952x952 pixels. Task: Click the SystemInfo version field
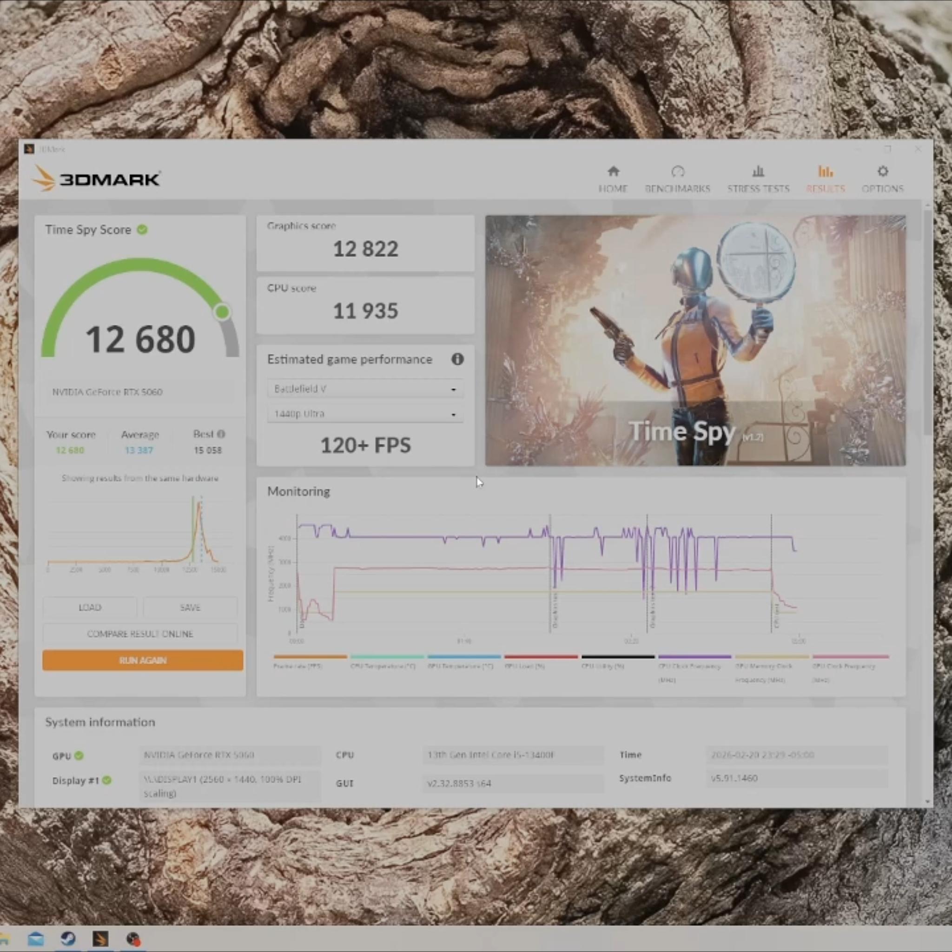797,779
